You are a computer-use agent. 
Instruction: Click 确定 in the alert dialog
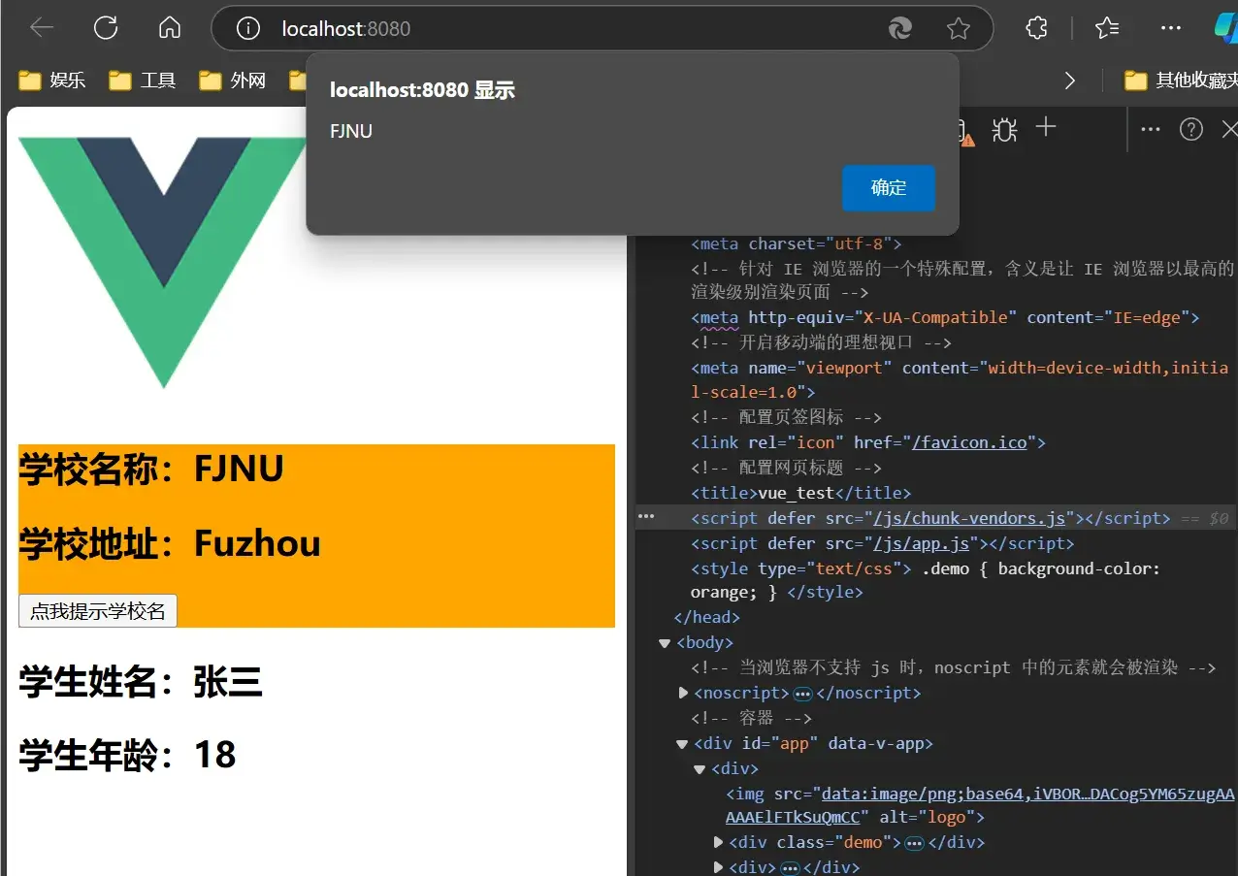pyautogui.click(x=888, y=188)
